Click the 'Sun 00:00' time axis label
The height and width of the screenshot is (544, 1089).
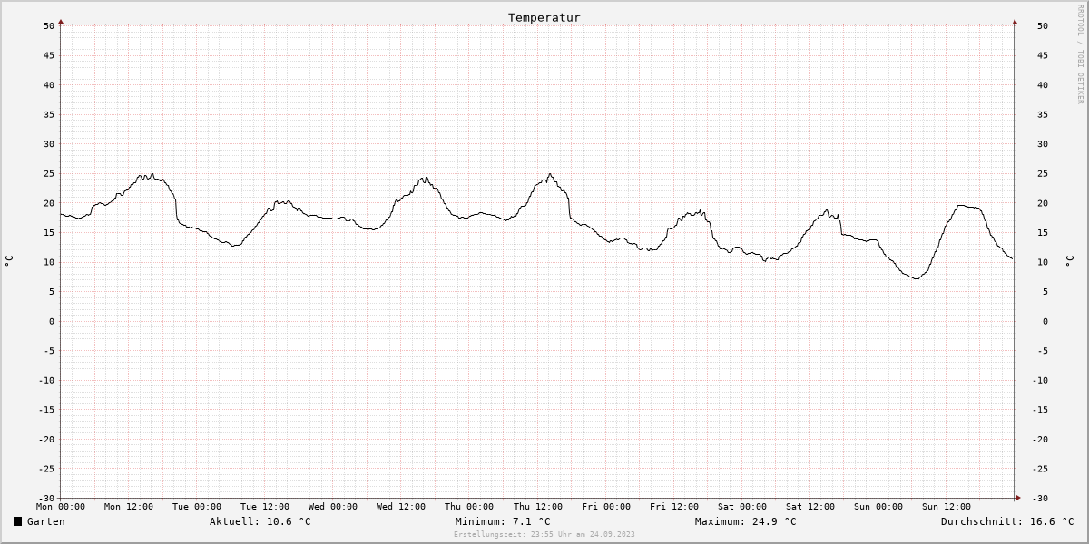click(878, 507)
